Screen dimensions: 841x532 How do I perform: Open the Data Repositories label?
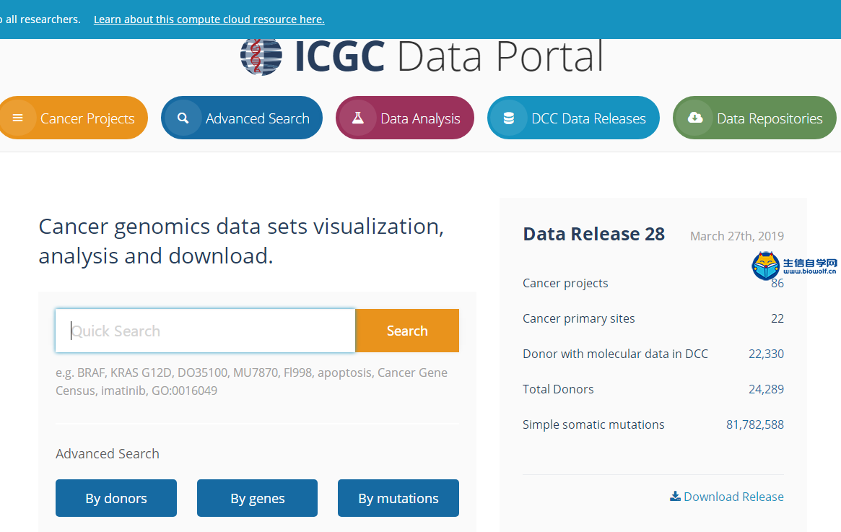[770, 118]
